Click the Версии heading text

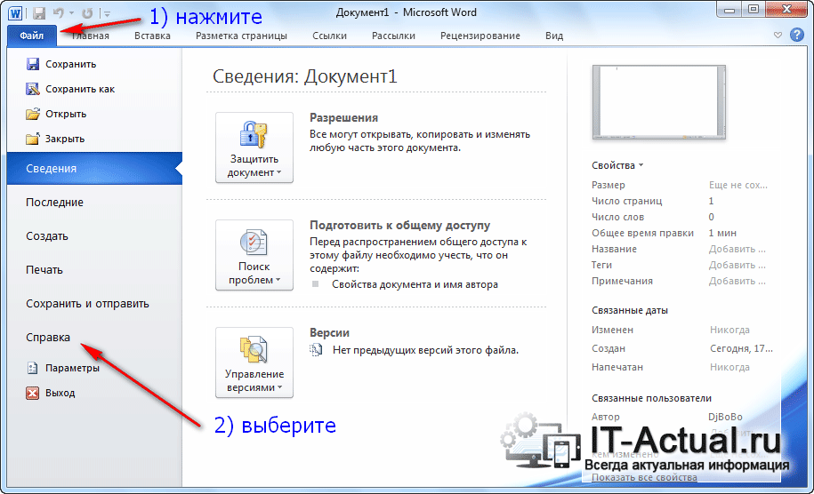click(329, 333)
